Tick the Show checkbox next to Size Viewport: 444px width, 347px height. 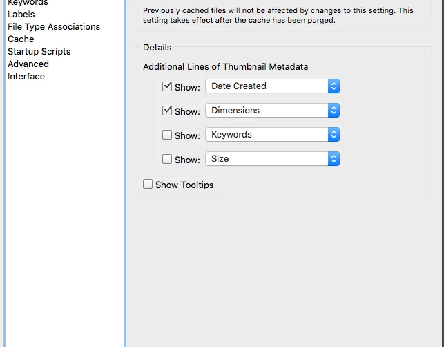pos(167,159)
